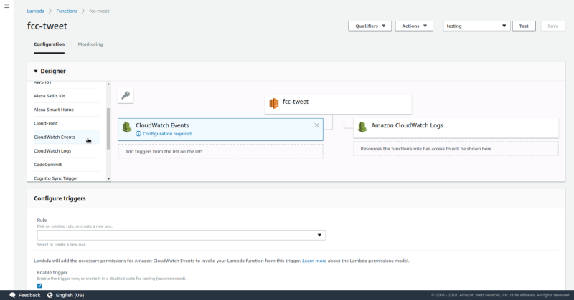Select English (US) language option
The height and width of the screenshot is (300, 574).
click(x=70, y=295)
